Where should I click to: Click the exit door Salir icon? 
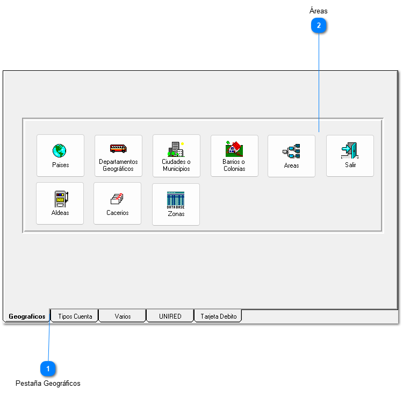[x=350, y=151]
